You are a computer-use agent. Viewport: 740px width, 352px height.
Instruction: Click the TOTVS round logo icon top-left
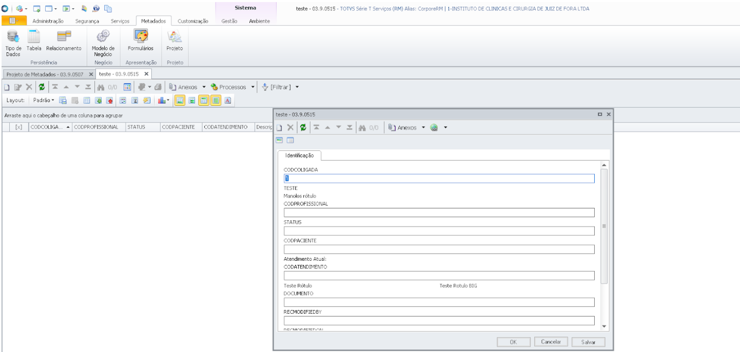pos(5,8)
